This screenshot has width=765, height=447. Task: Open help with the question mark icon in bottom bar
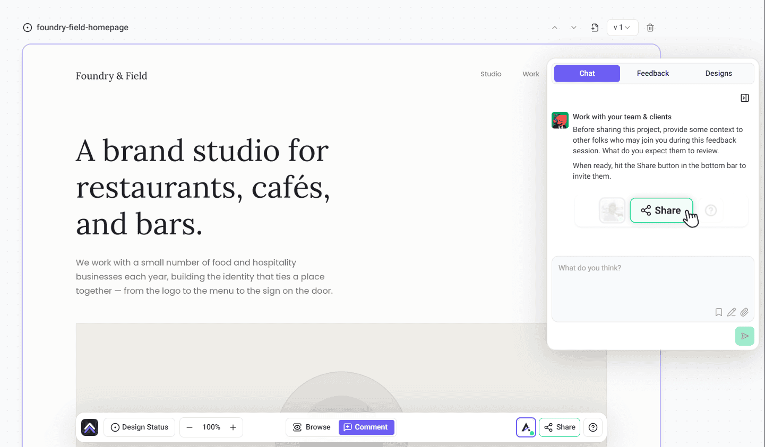(593, 427)
